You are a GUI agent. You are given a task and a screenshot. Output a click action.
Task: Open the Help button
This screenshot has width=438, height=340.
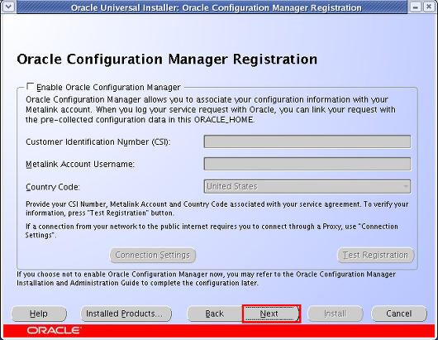point(39,314)
